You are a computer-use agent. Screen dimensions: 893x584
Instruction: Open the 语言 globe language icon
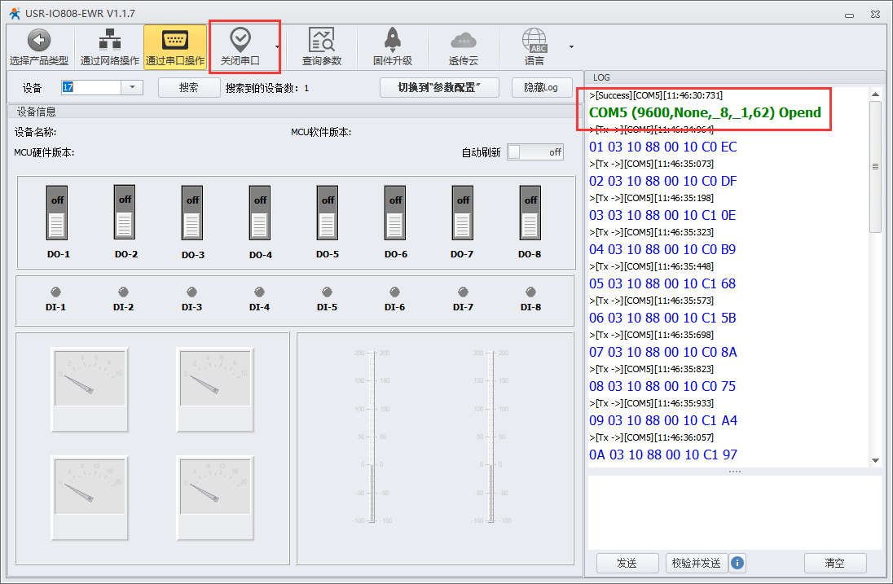(534, 41)
